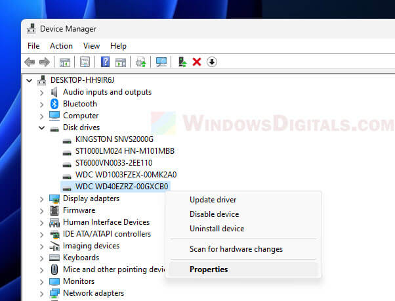395x301 pixels.
Task: Click the Back arrow toolbar icon
Action: pos(30,62)
